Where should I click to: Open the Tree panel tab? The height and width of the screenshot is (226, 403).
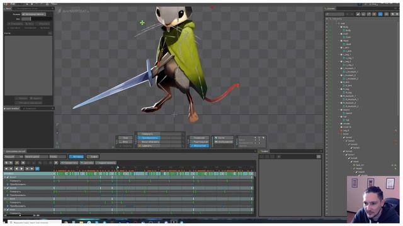coord(330,8)
